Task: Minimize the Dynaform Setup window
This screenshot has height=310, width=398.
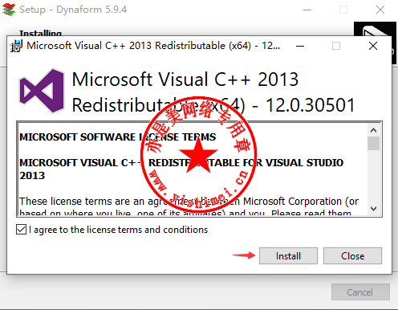Action: coord(307,10)
